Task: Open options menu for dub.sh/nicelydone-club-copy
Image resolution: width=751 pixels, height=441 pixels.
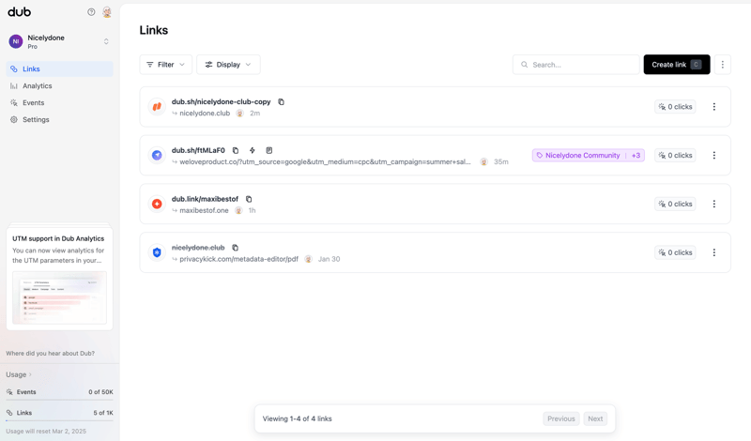Action: coord(713,107)
